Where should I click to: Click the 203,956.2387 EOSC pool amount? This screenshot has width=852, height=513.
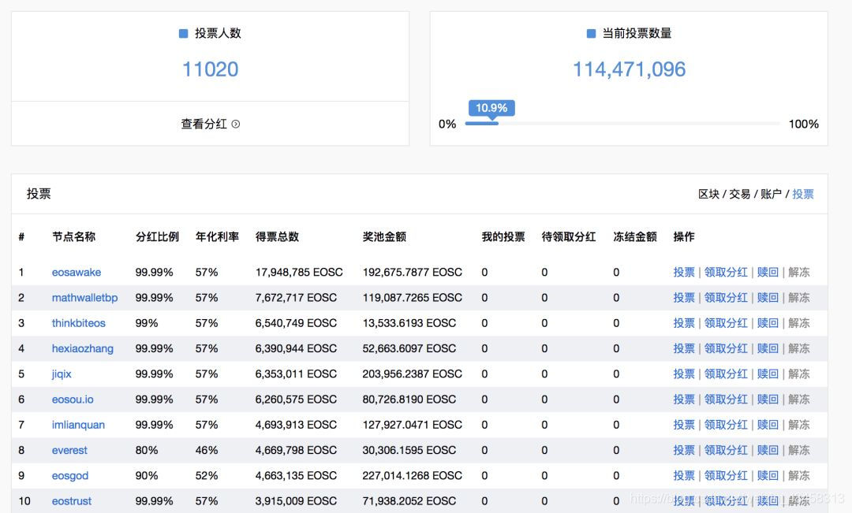pos(413,374)
